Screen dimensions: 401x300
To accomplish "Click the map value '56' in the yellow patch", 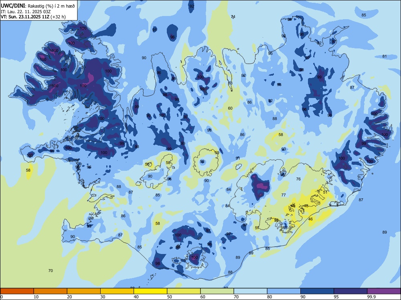I will pos(147,164).
